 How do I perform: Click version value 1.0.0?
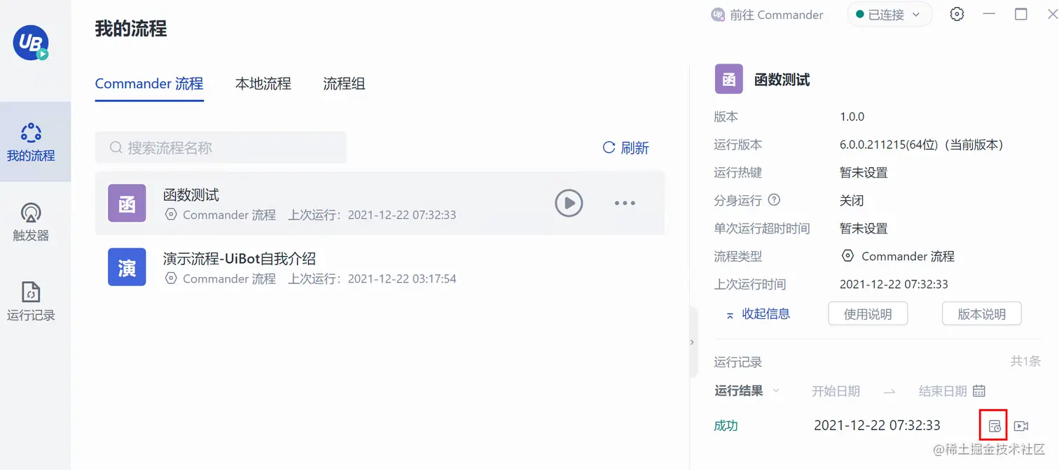click(852, 117)
